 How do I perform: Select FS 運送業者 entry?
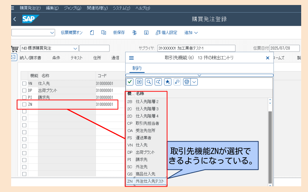tap(146, 138)
